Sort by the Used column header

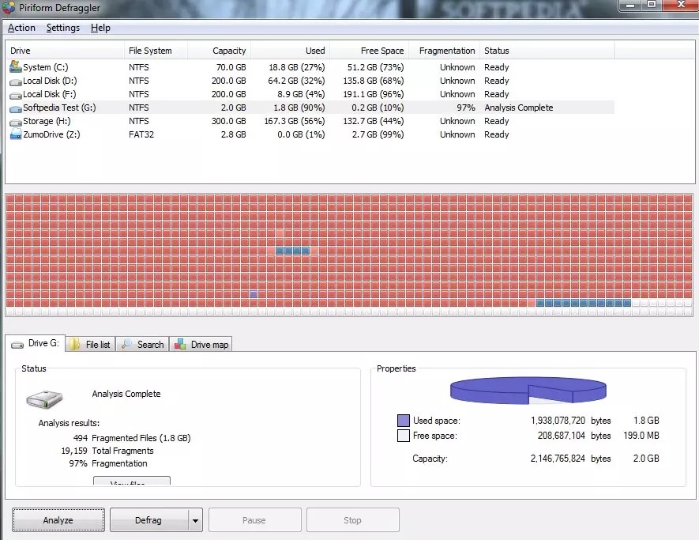pos(290,51)
